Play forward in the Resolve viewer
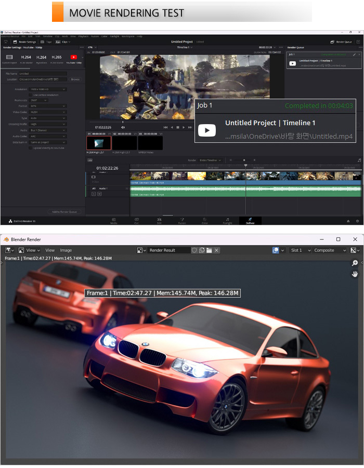364x468 pixels. 184,127
